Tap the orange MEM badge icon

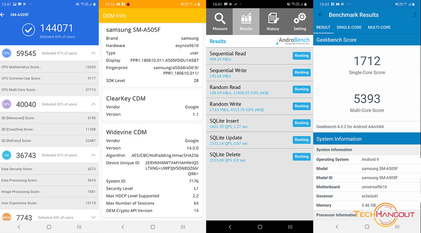[x=6, y=217]
